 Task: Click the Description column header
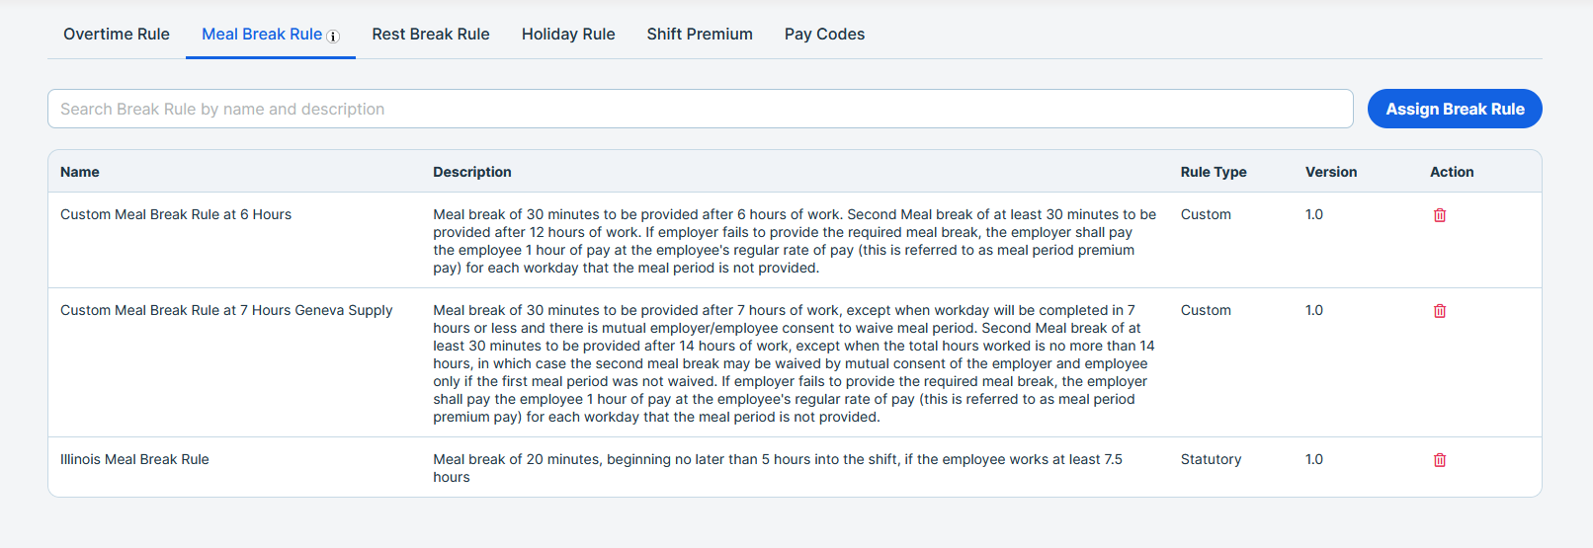pyautogui.click(x=472, y=172)
